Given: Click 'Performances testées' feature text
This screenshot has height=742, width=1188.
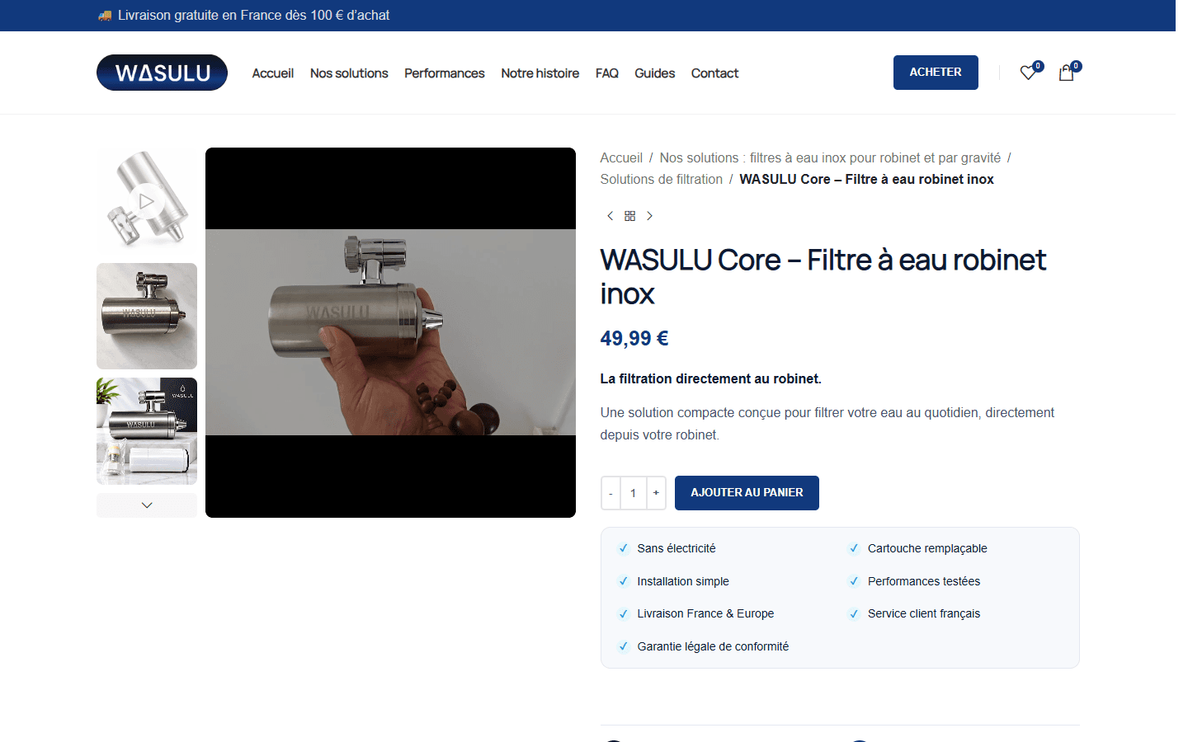Looking at the screenshot, I should pos(924,581).
